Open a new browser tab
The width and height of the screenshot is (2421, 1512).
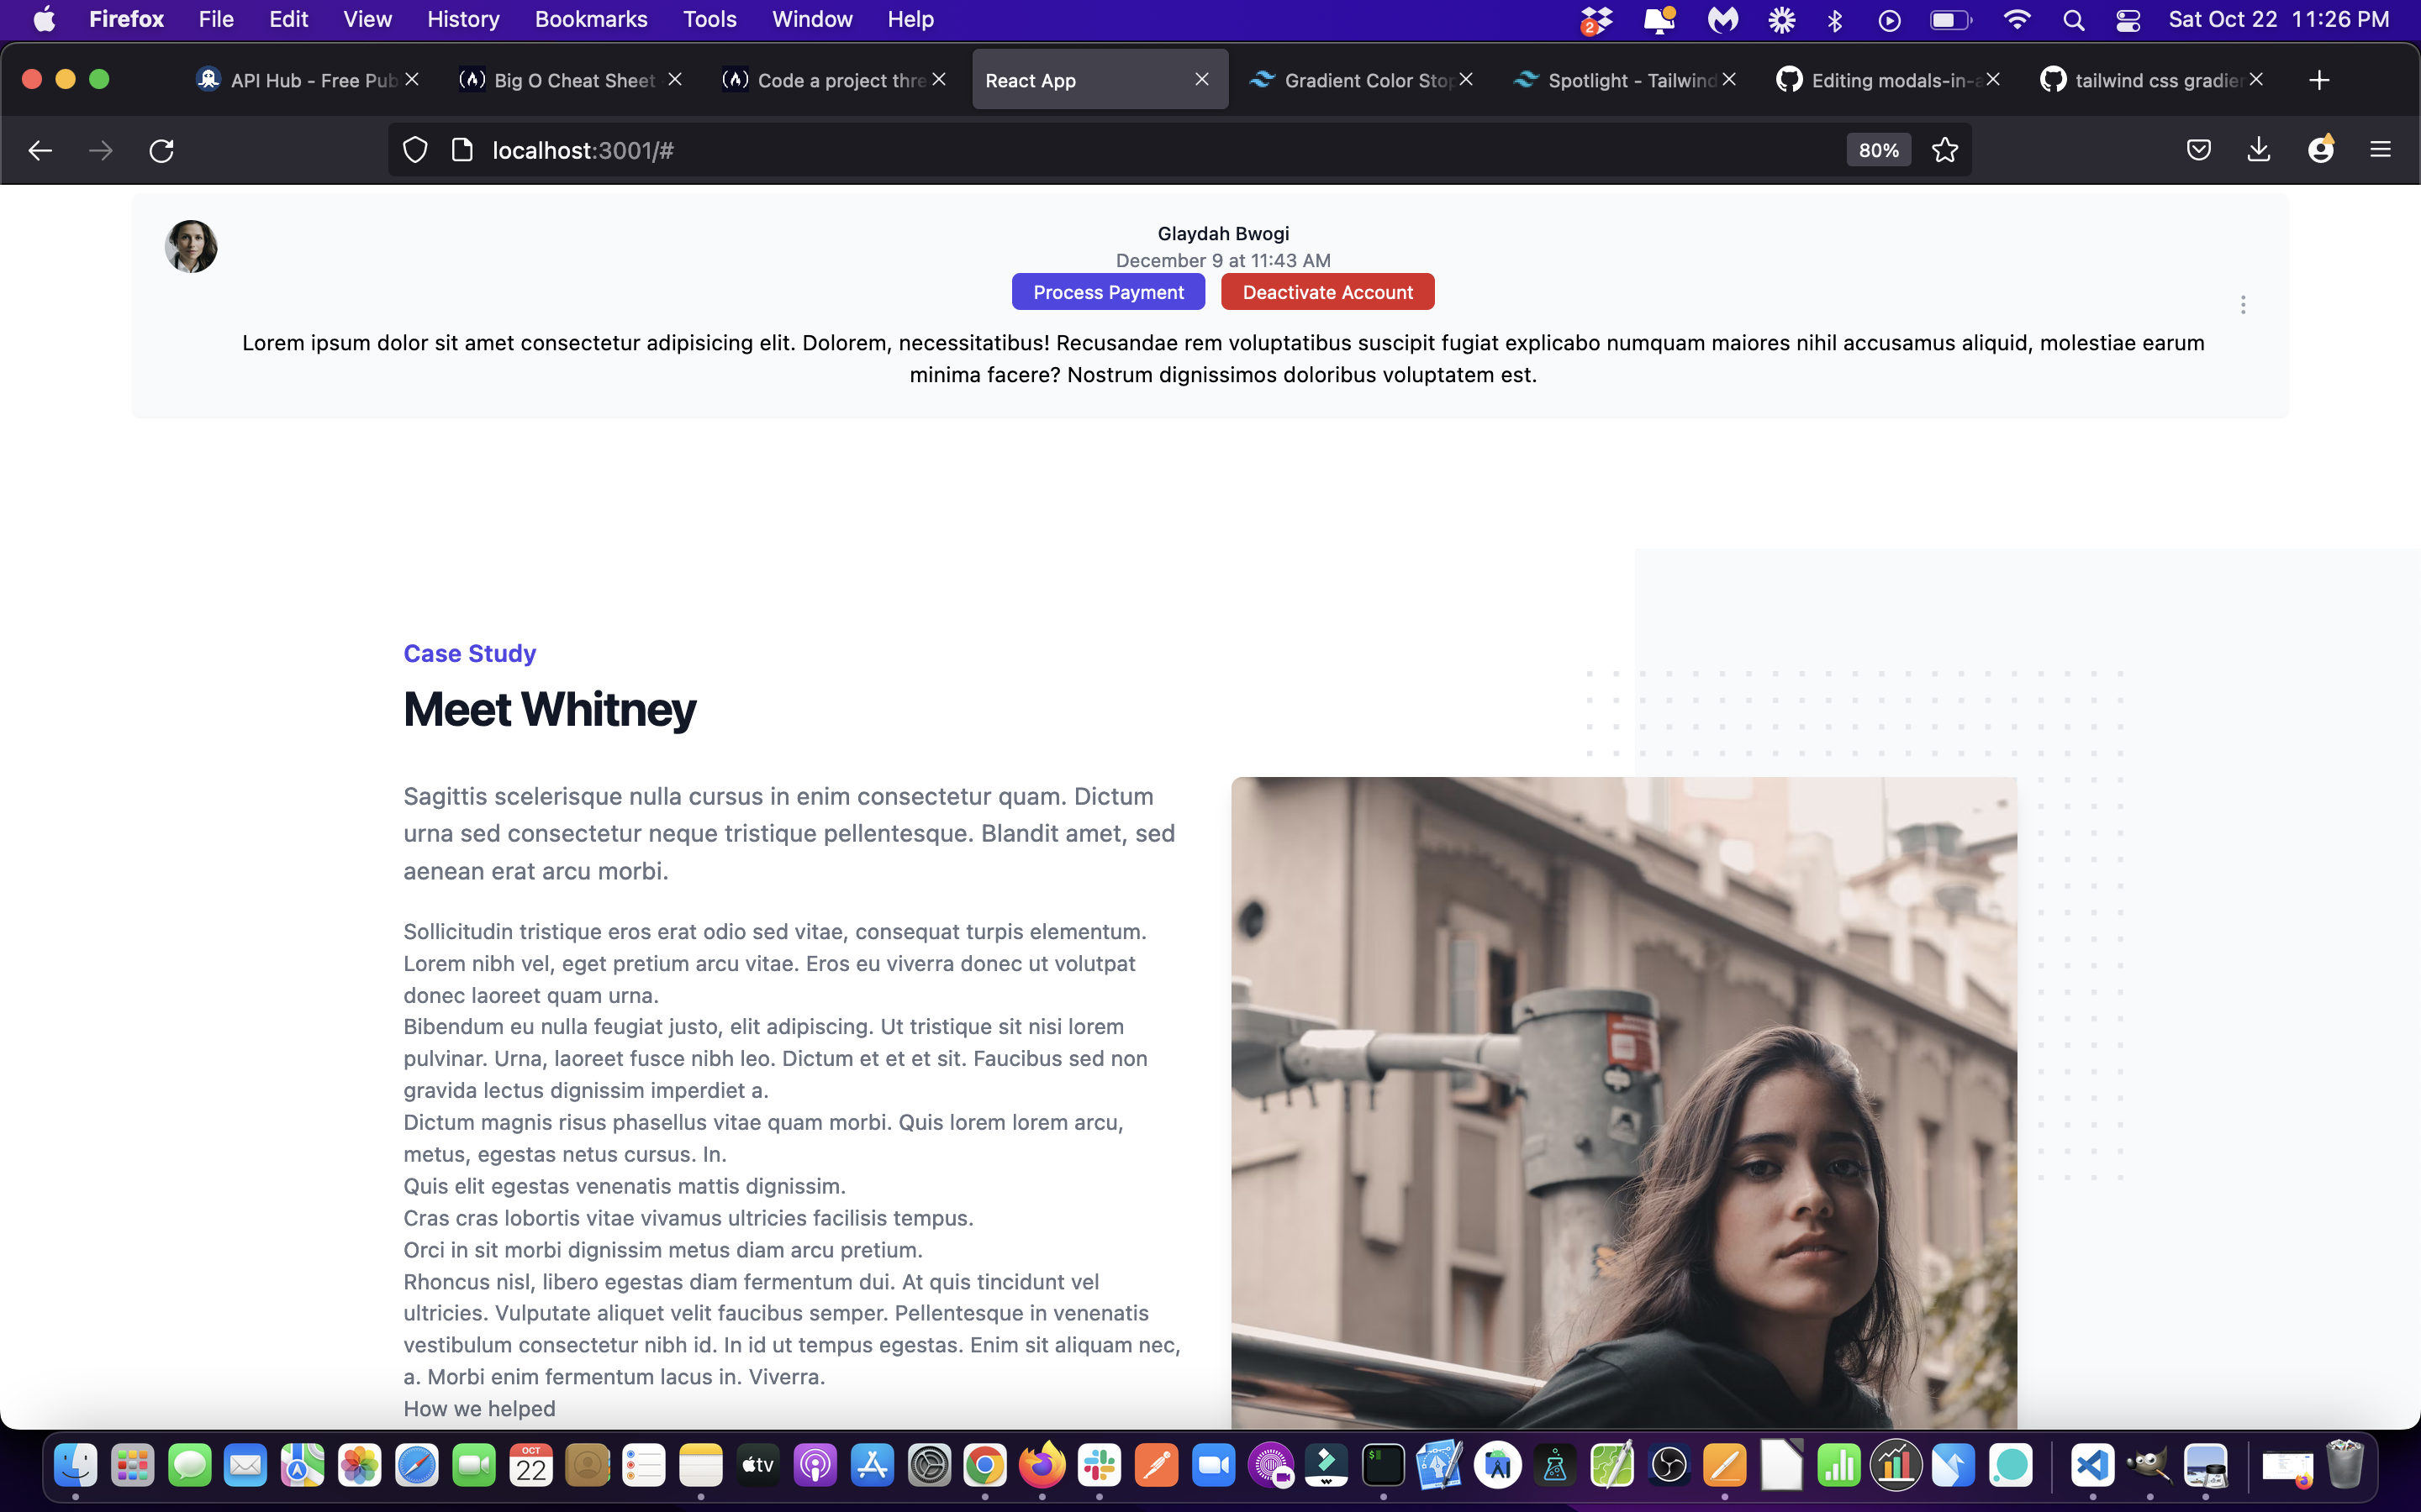point(2319,80)
